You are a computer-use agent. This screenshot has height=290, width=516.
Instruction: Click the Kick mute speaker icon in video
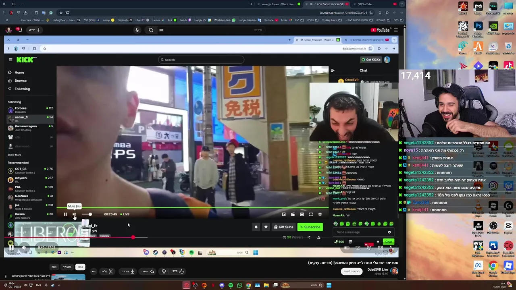click(74, 214)
